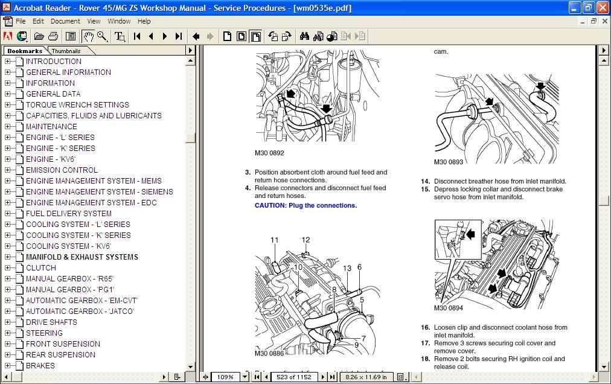The height and width of the screenshot is (384, 611).
Task: Go to First Page toolbar icon
Action: coord(137,37)
